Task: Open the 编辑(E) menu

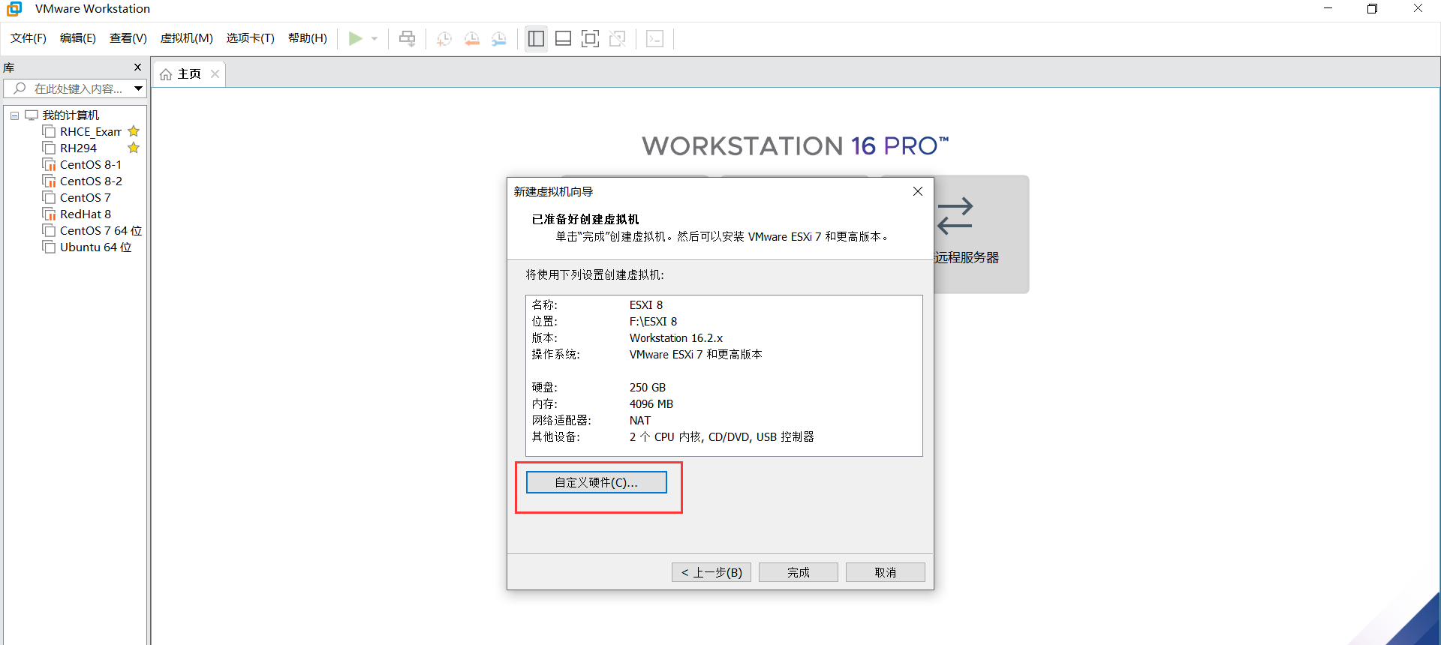Action: (x=78, y=38)
